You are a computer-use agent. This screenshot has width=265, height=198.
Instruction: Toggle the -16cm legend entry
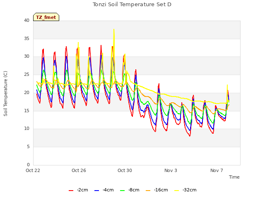coord(157,190)
